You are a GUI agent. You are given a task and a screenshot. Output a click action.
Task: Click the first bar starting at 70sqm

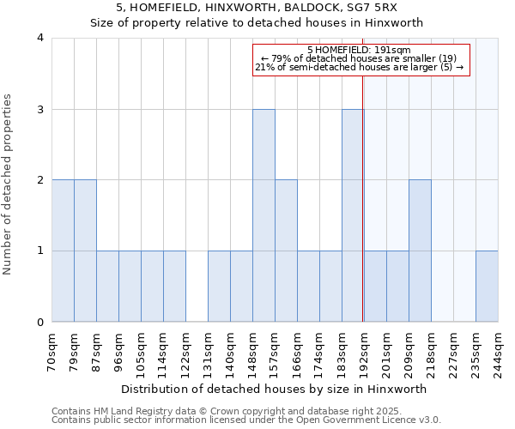coord(63,251)
